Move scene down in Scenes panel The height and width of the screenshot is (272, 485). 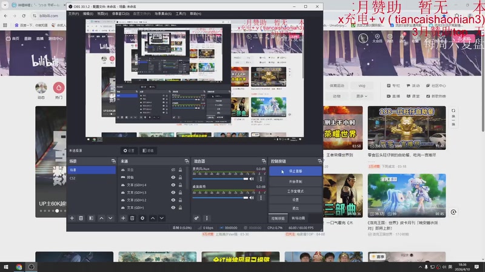click(x=110, y=218)
